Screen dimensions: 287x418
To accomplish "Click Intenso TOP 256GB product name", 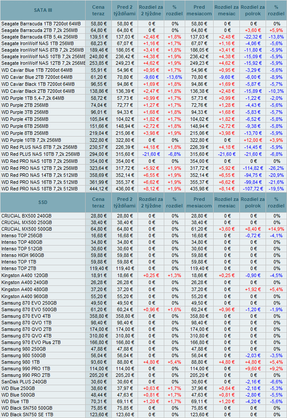I will click(22, 235).
